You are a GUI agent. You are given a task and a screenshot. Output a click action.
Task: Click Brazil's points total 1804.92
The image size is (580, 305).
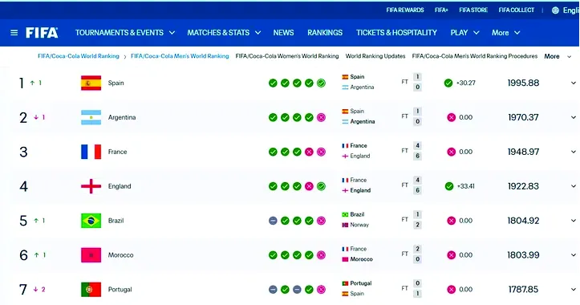click(523, 221)
